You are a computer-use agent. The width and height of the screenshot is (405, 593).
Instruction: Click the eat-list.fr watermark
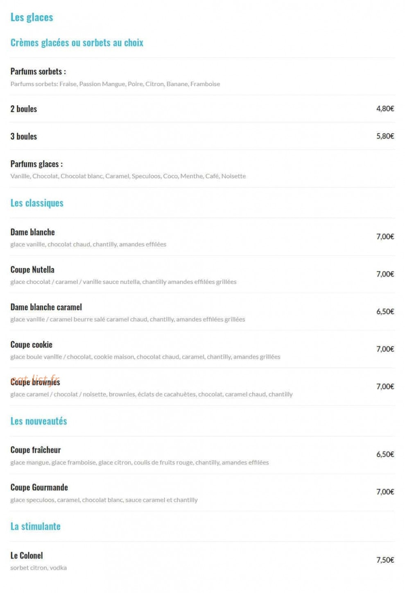click(x=35, y=379)
